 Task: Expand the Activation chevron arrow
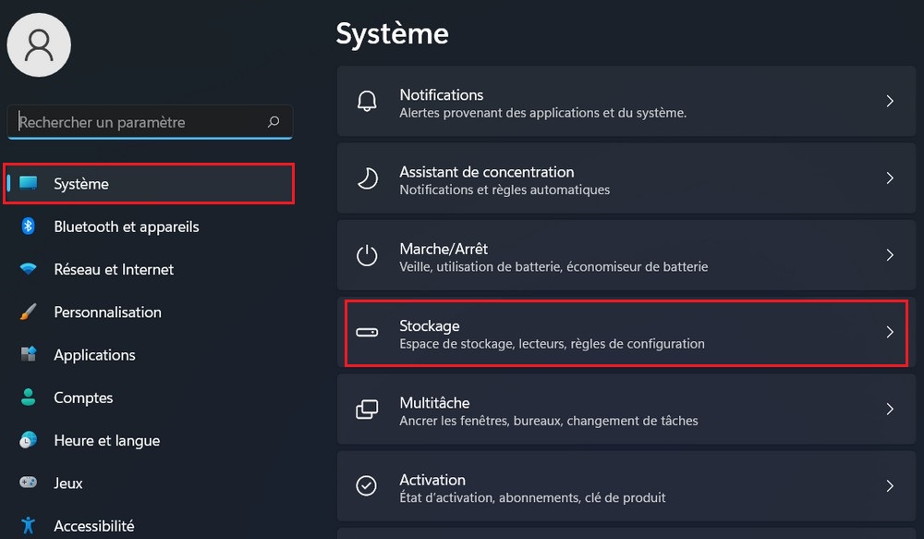click(890, 485)
